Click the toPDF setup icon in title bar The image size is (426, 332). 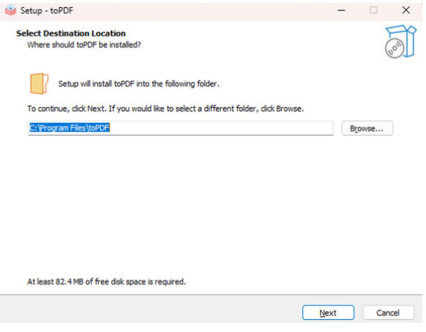coord(11,11)
